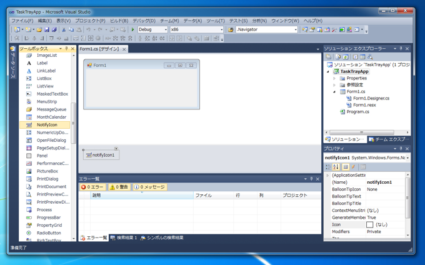Toggle the 0 warnings filter button
Image resolution: width=425 pixels, height=265 pixels.
(119, 187)
